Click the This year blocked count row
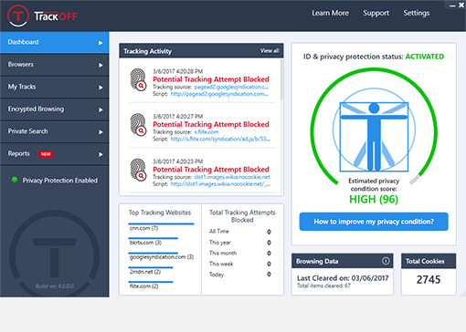The image size is (466, 332). (240, 243)
